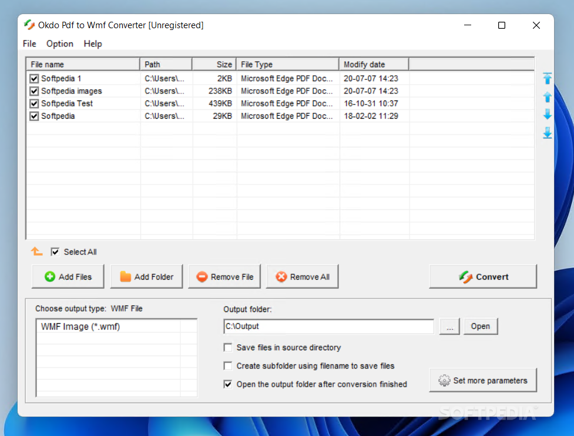Click the 18-02-02 11:29 modify date

point(371,116)
